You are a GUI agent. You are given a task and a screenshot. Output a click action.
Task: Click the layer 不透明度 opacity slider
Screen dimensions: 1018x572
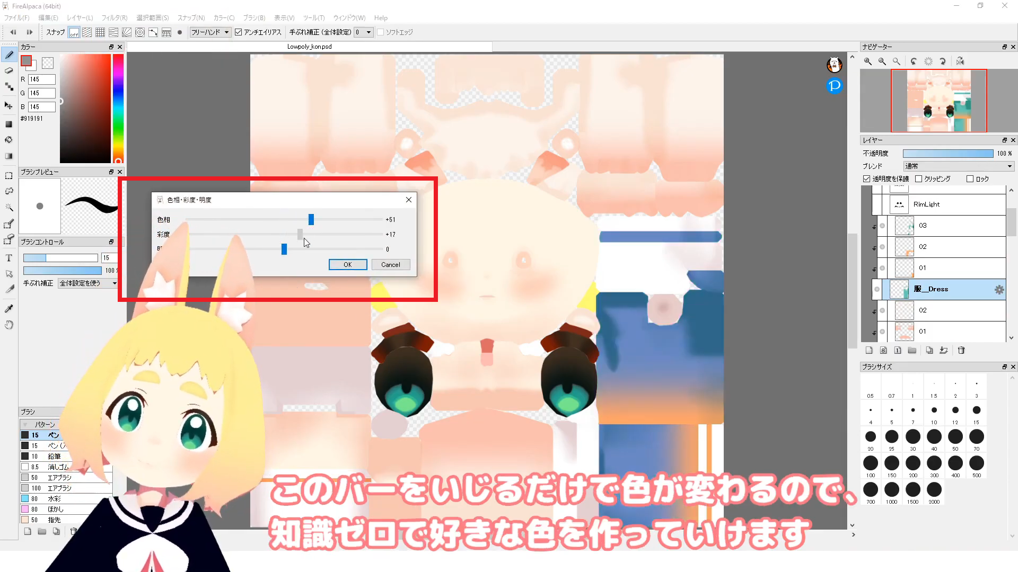[x=948, y=154]
